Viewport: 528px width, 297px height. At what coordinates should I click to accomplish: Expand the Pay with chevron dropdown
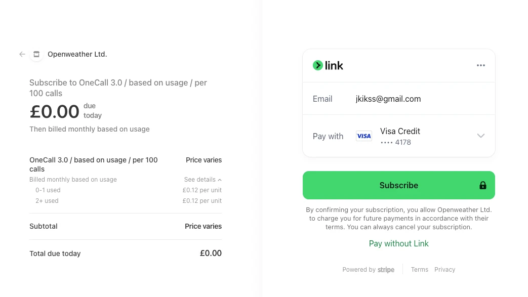tap(480, 136)
